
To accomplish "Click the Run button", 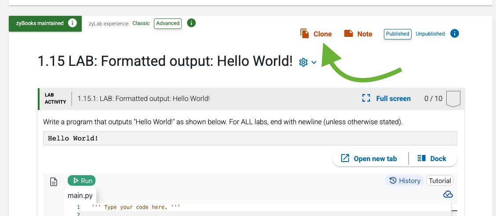I will 81,180.
